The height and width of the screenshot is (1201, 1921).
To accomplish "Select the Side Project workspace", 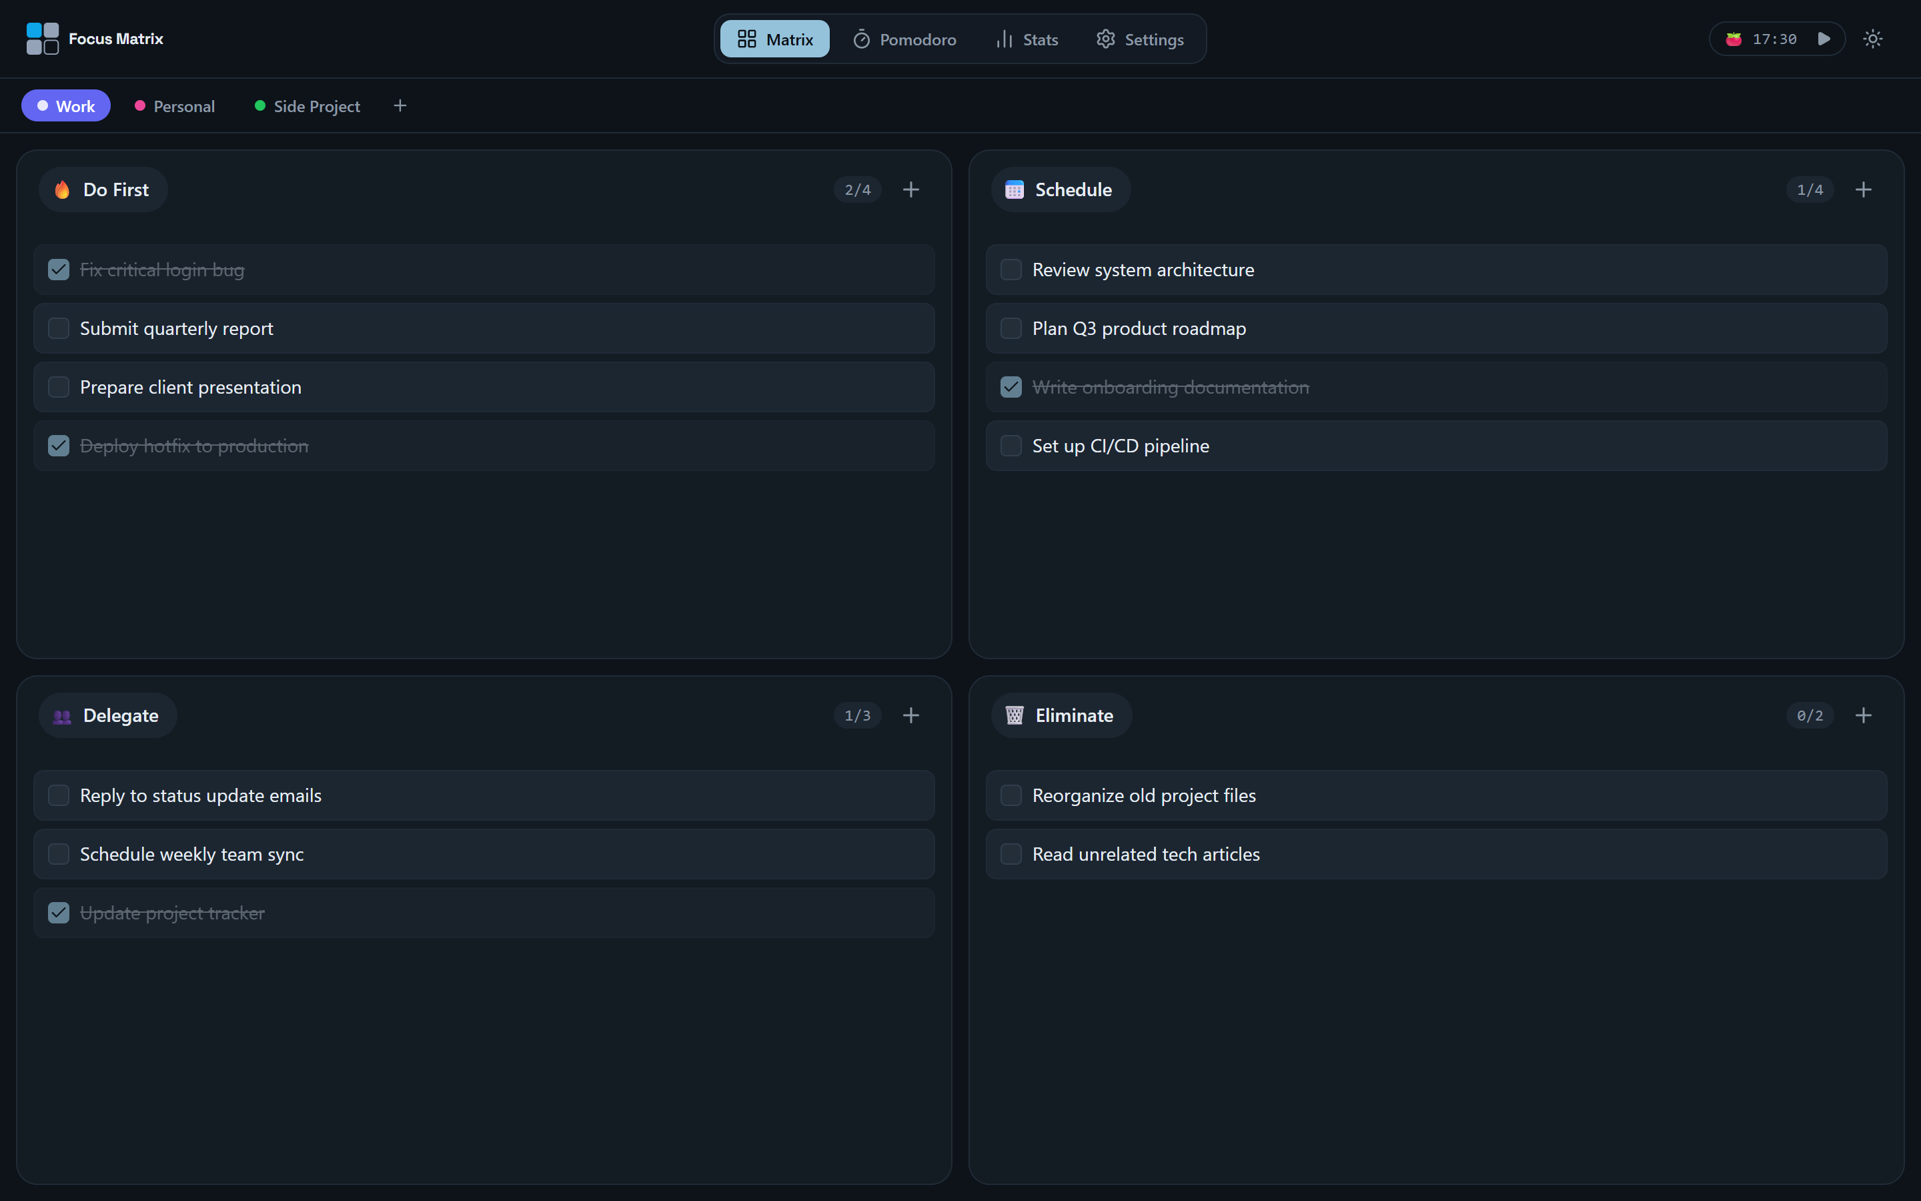I will 307,105.
